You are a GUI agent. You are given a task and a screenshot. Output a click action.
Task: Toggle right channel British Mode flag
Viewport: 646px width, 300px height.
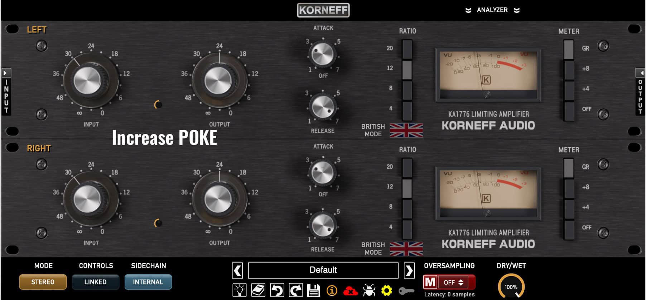coord(406,249)
